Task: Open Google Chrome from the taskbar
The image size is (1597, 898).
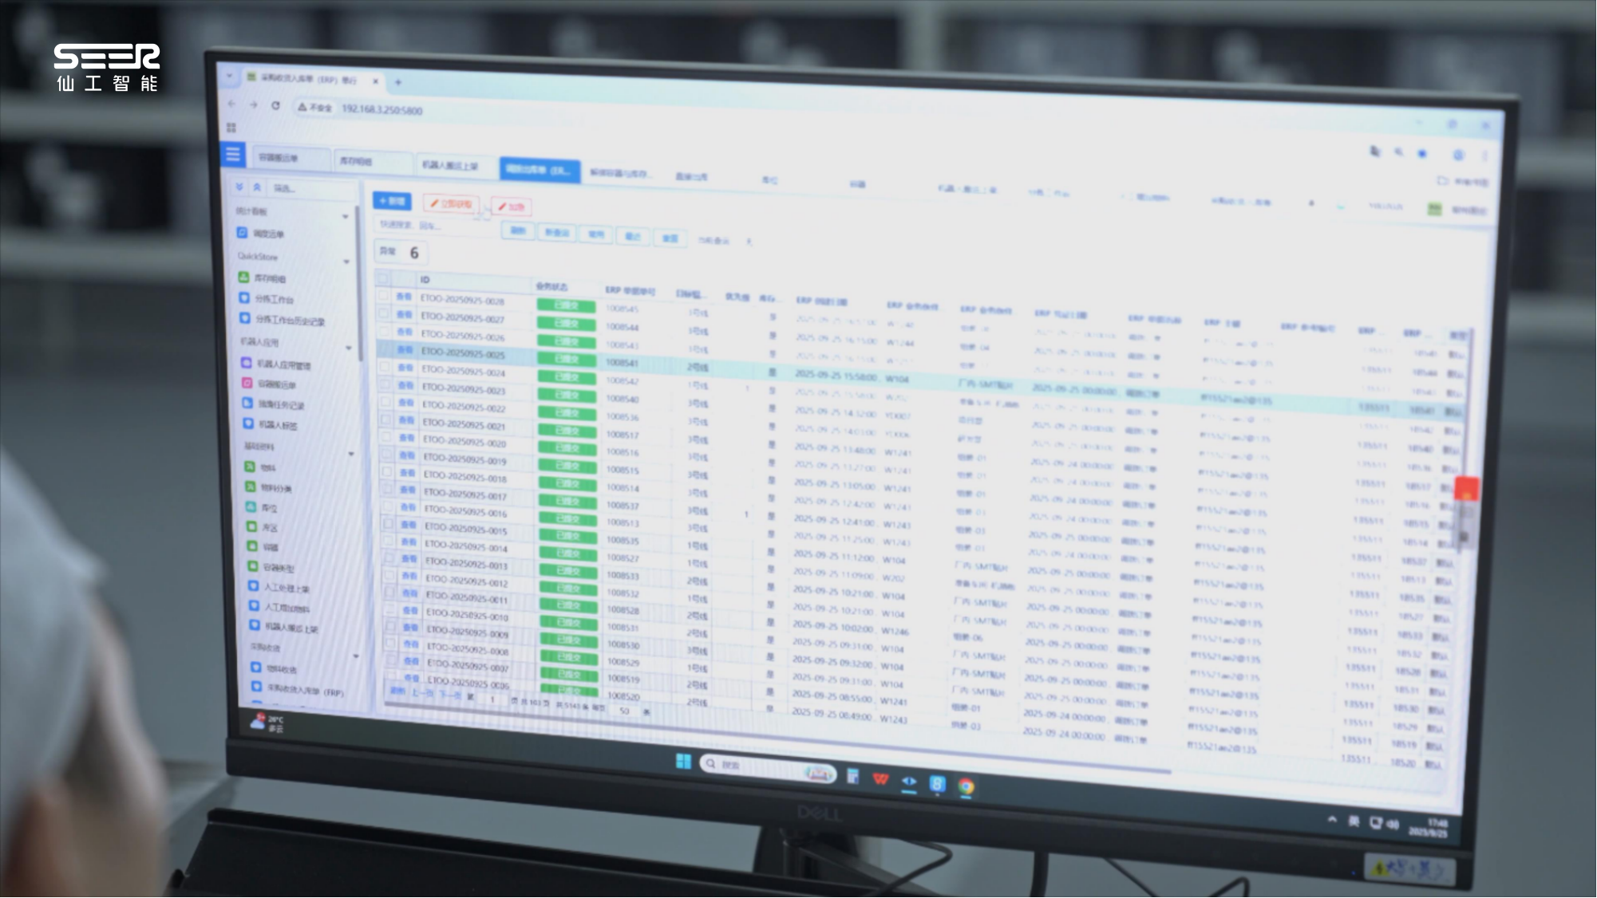Action: pyautogui.click(x=966, y=786)
